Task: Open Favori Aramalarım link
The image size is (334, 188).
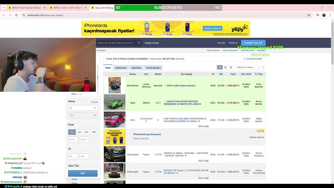Action: pos(230,50)
